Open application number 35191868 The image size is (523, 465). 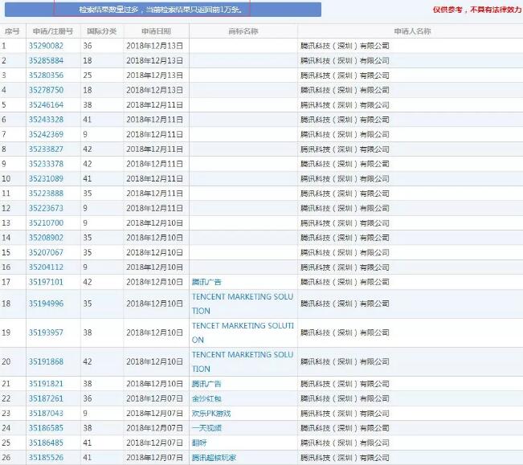click(46, 361)
